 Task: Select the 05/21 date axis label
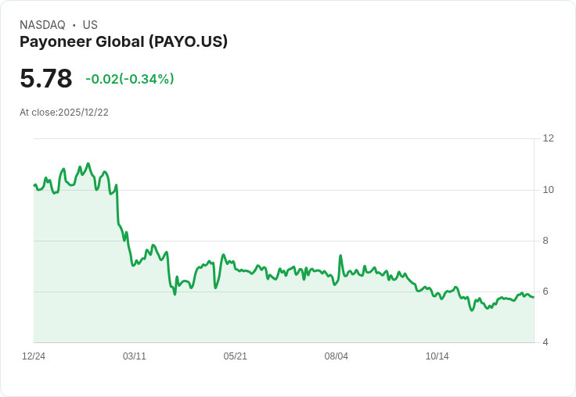236,356
